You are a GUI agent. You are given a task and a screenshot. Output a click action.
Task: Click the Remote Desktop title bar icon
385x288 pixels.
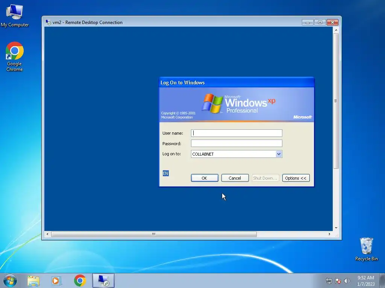click(x=48, y=22)
